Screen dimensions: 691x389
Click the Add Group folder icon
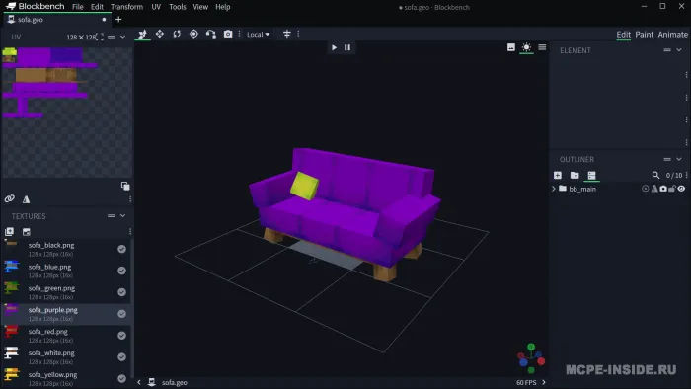click(575, 176)
